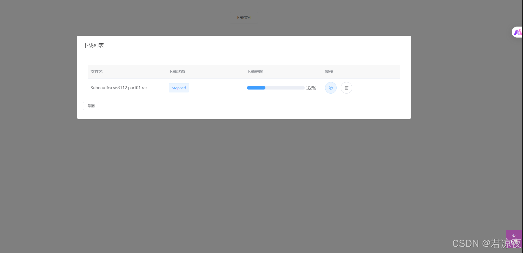Viewport: 523px width, 253px height.
Task: Click the 下载进度 column header
Action: tap(255, 72)
